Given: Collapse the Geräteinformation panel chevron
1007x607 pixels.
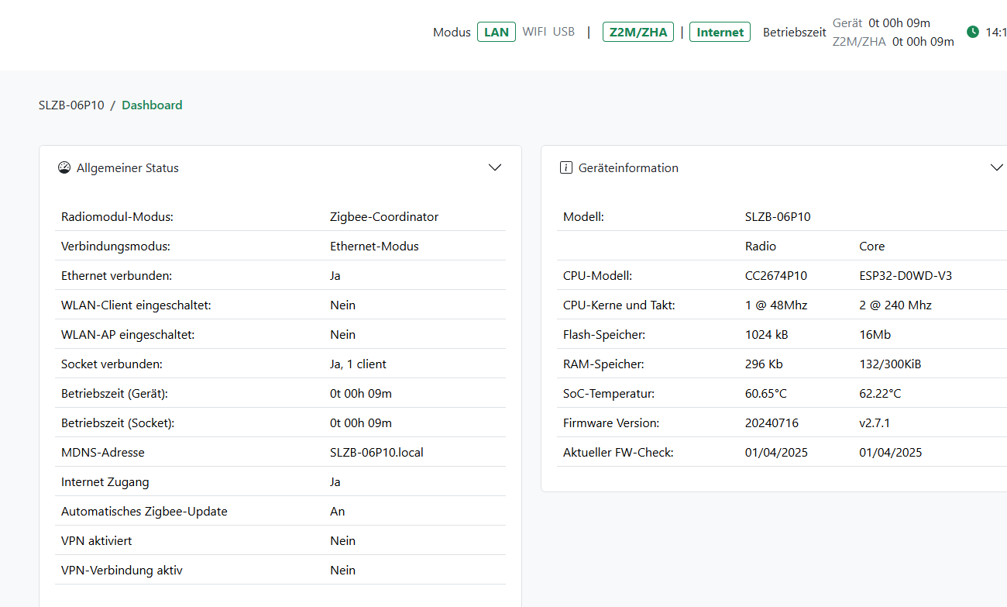Looking at the screenshot, I should (x=997, y=167).
